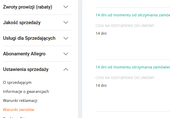Click withdrawal-time label under "od momentu otrzymania" policy
170x118 pixels.
pos(125,78)
